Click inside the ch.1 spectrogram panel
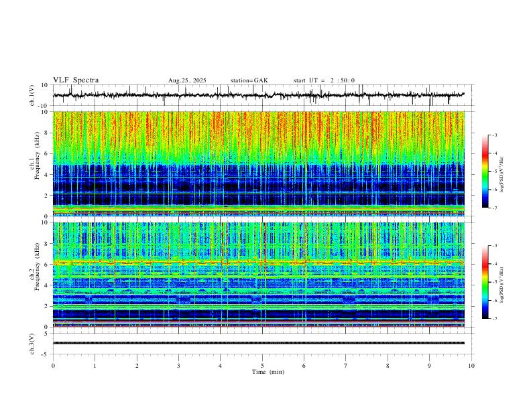 (259, 163)
